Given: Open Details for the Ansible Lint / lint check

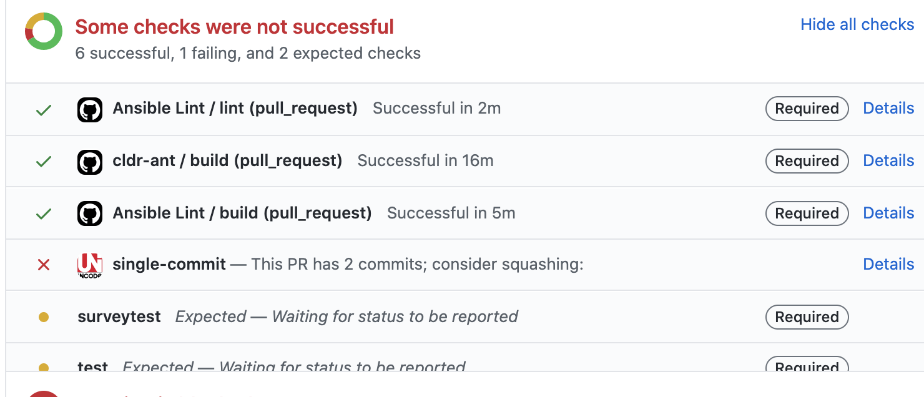Looking at the screenshot, I should pos(888,108).
